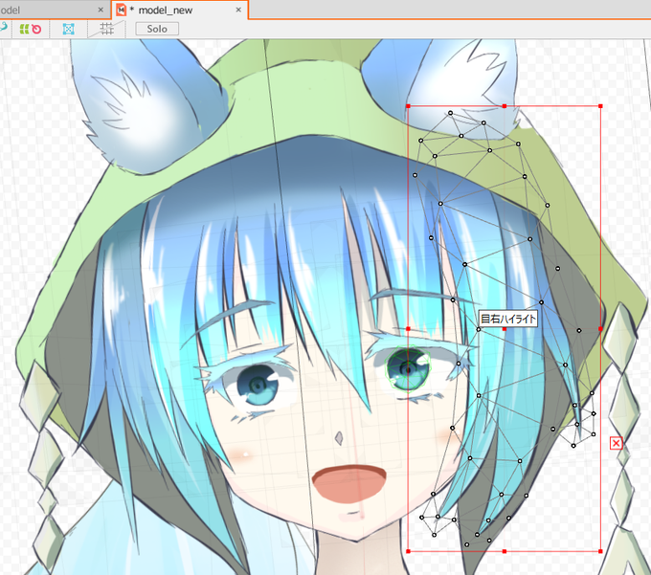Click the bottom-center red bounding box handle
This screenshot has height=575, width=651.
point(505,551)
